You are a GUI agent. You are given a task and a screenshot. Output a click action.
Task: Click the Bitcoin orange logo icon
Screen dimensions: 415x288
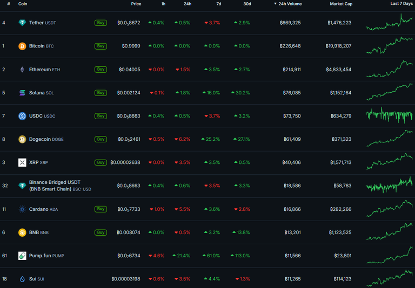(22, 46)
